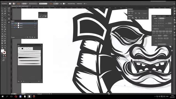Choose Butt Cap in Stroke panel
Screen dimensions: 176x99
[159, 21]
